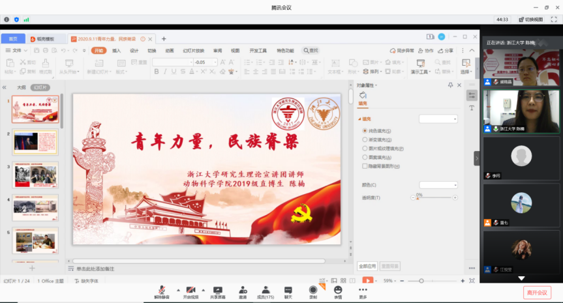Open the members list (175)
This screenshot has height=303, width=563.
pos(266,291)
